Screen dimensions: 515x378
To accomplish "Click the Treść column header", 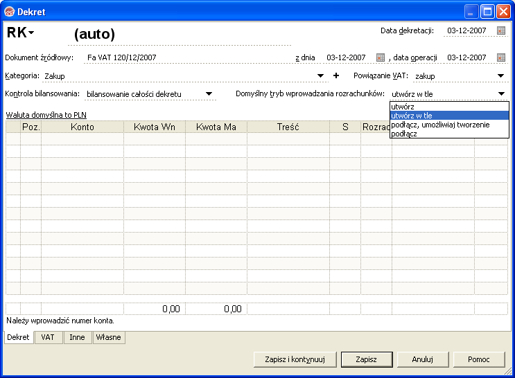I will coord(288,127).
